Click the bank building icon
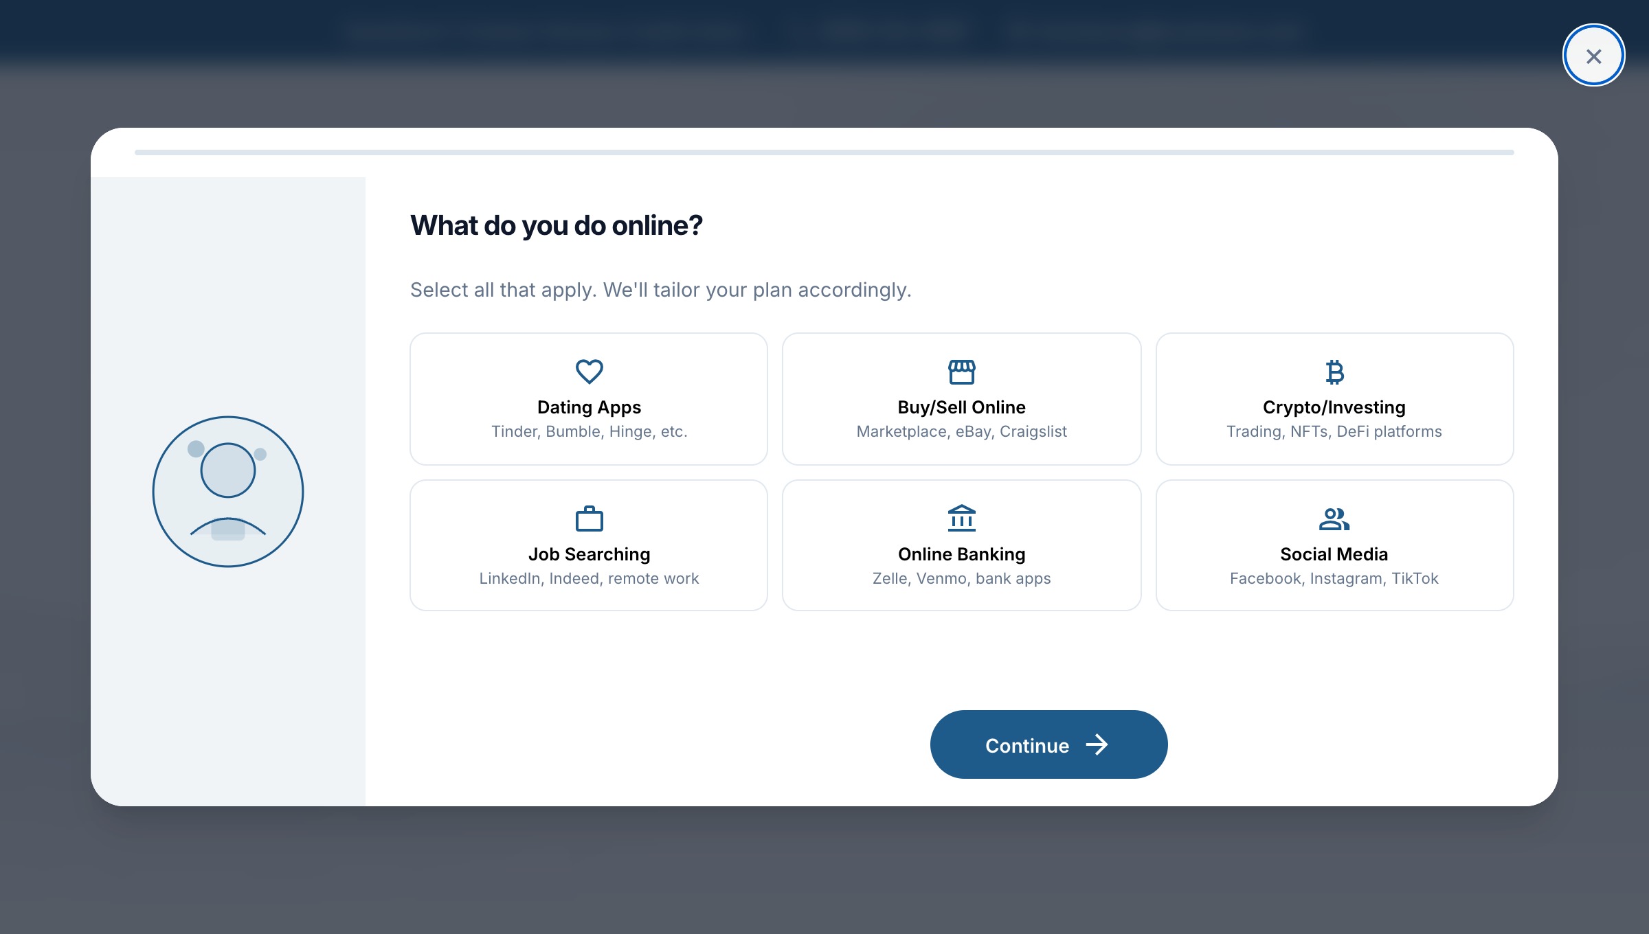 [961, 519]
